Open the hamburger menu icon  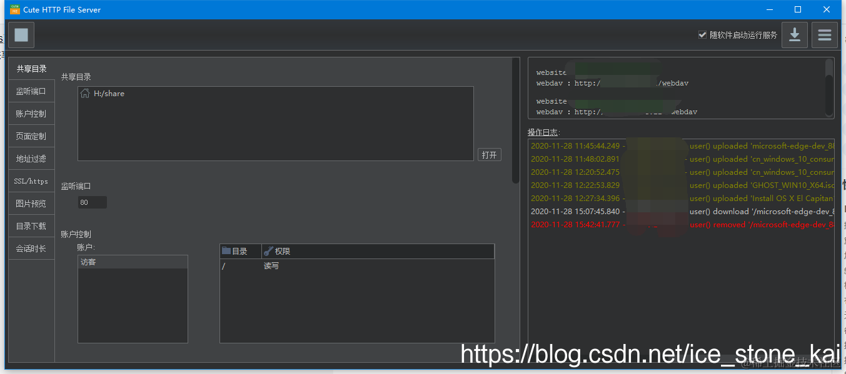(x=825, y=35)
